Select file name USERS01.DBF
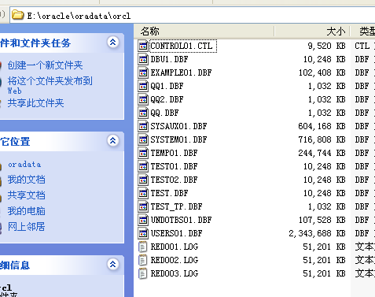The height and width of the screenshot is (297, 375). tap(176, 233)
